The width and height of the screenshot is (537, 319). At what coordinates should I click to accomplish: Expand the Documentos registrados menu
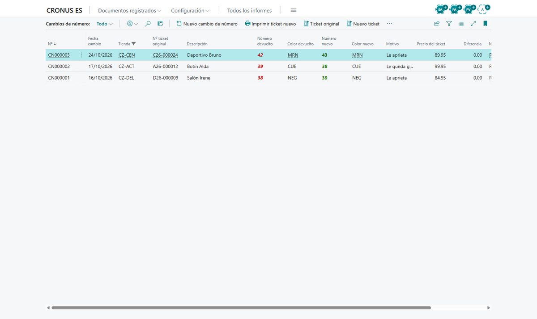129,10
